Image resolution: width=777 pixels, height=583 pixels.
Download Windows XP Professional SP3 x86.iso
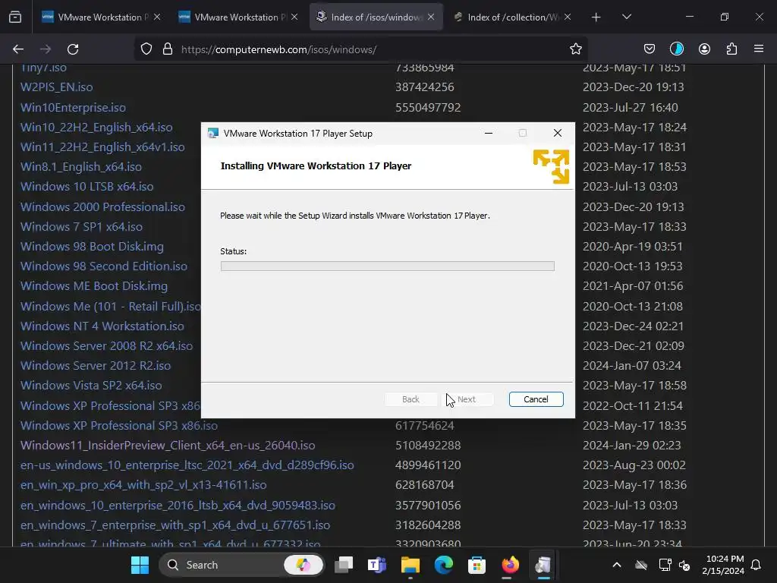coord(119,425)
